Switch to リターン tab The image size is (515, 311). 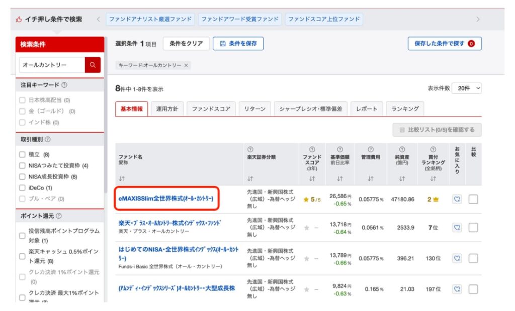(x=255, y=109)
